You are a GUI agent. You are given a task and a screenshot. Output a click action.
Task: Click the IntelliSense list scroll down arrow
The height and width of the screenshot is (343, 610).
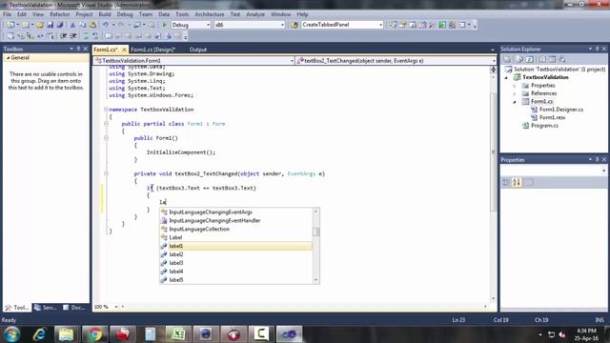315,280
